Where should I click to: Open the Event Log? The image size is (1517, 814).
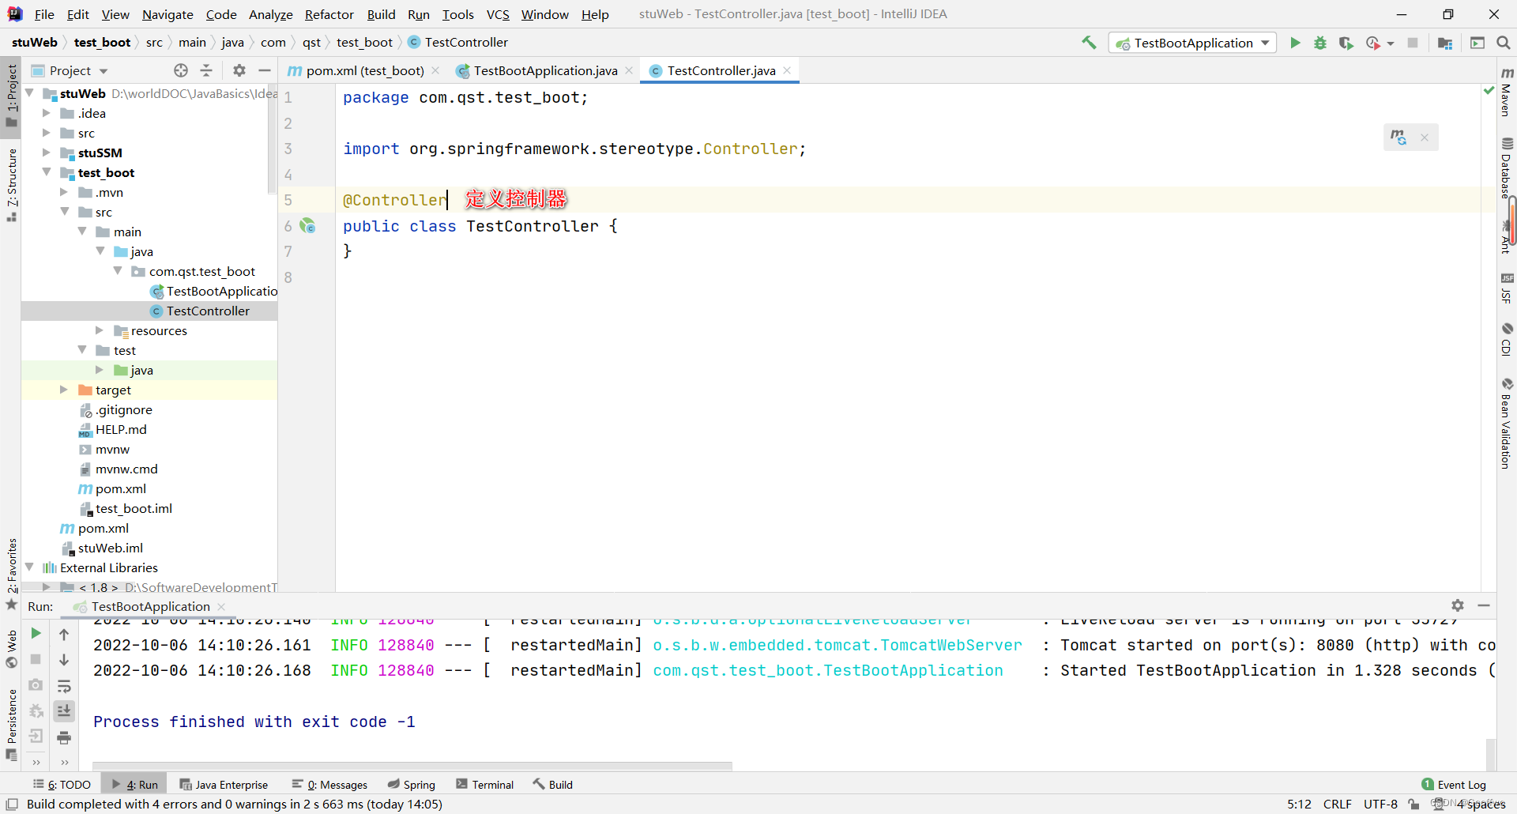[1454, 785]
